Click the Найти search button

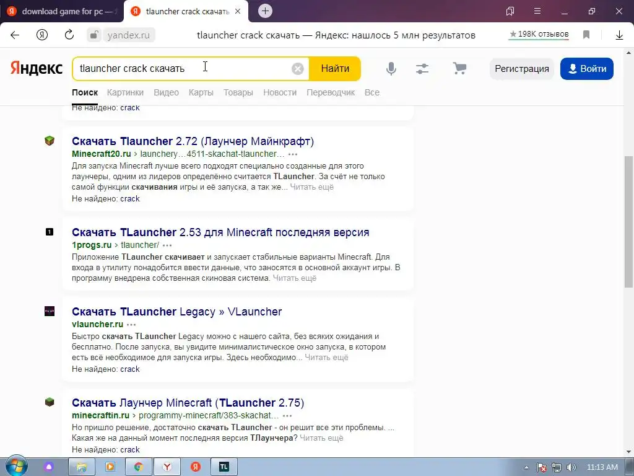coord(335,69)
